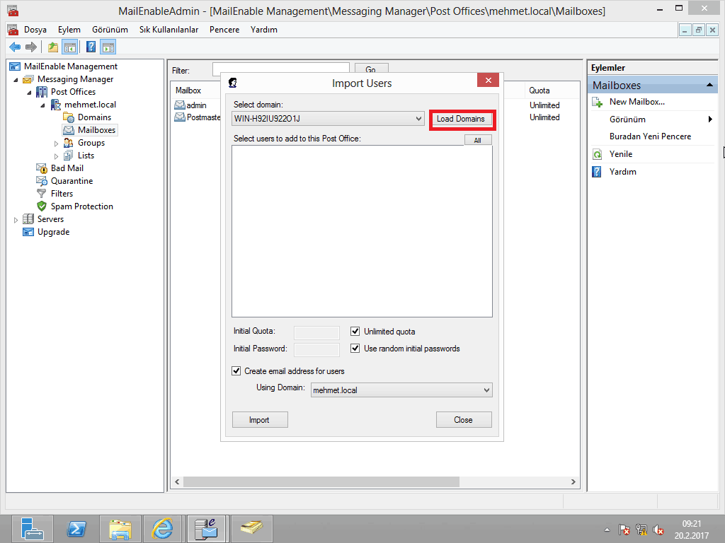Open Internet Explorer from taskbar
The image size is (725, 543).
tap(164, 529)
